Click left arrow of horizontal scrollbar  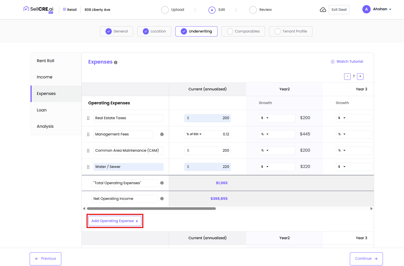tap(84, 208)
